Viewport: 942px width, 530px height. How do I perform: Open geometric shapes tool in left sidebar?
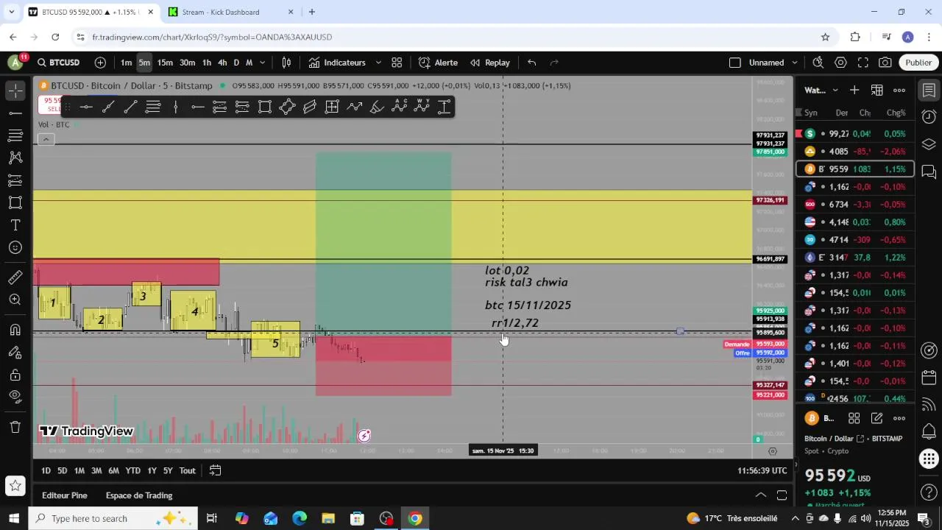click(x=15, y=202)
